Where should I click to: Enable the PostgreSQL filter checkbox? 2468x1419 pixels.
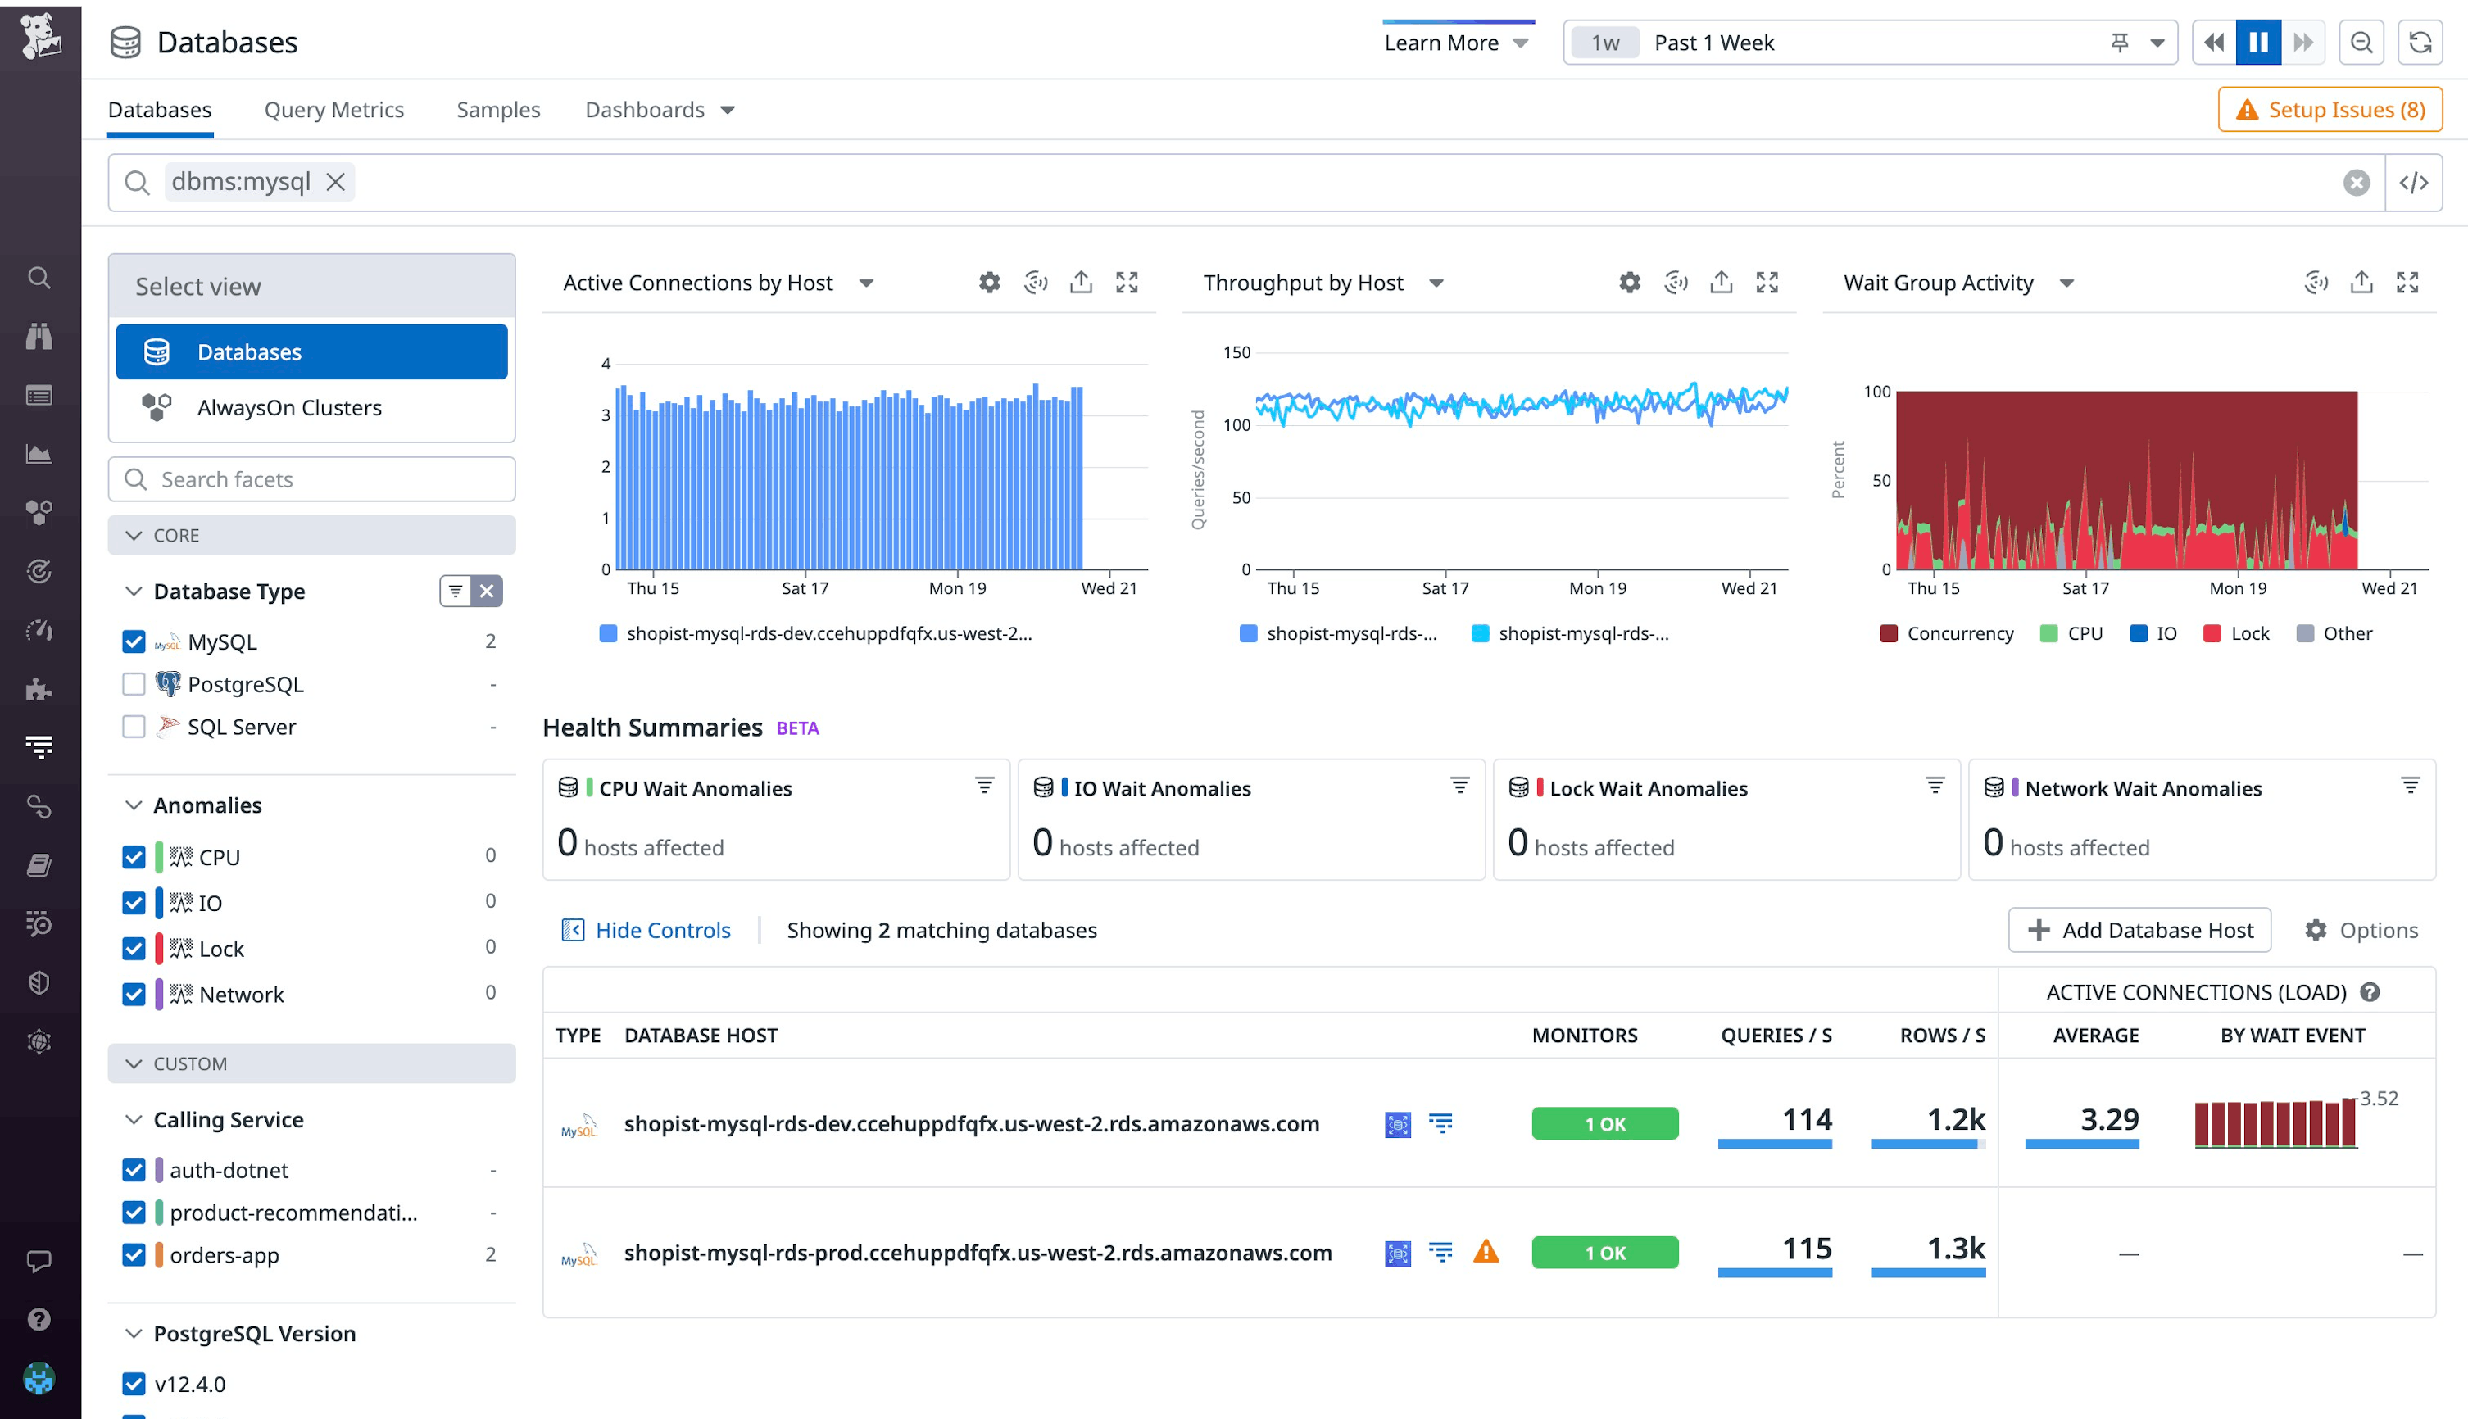pyautogui.click(x=134, y=683)
